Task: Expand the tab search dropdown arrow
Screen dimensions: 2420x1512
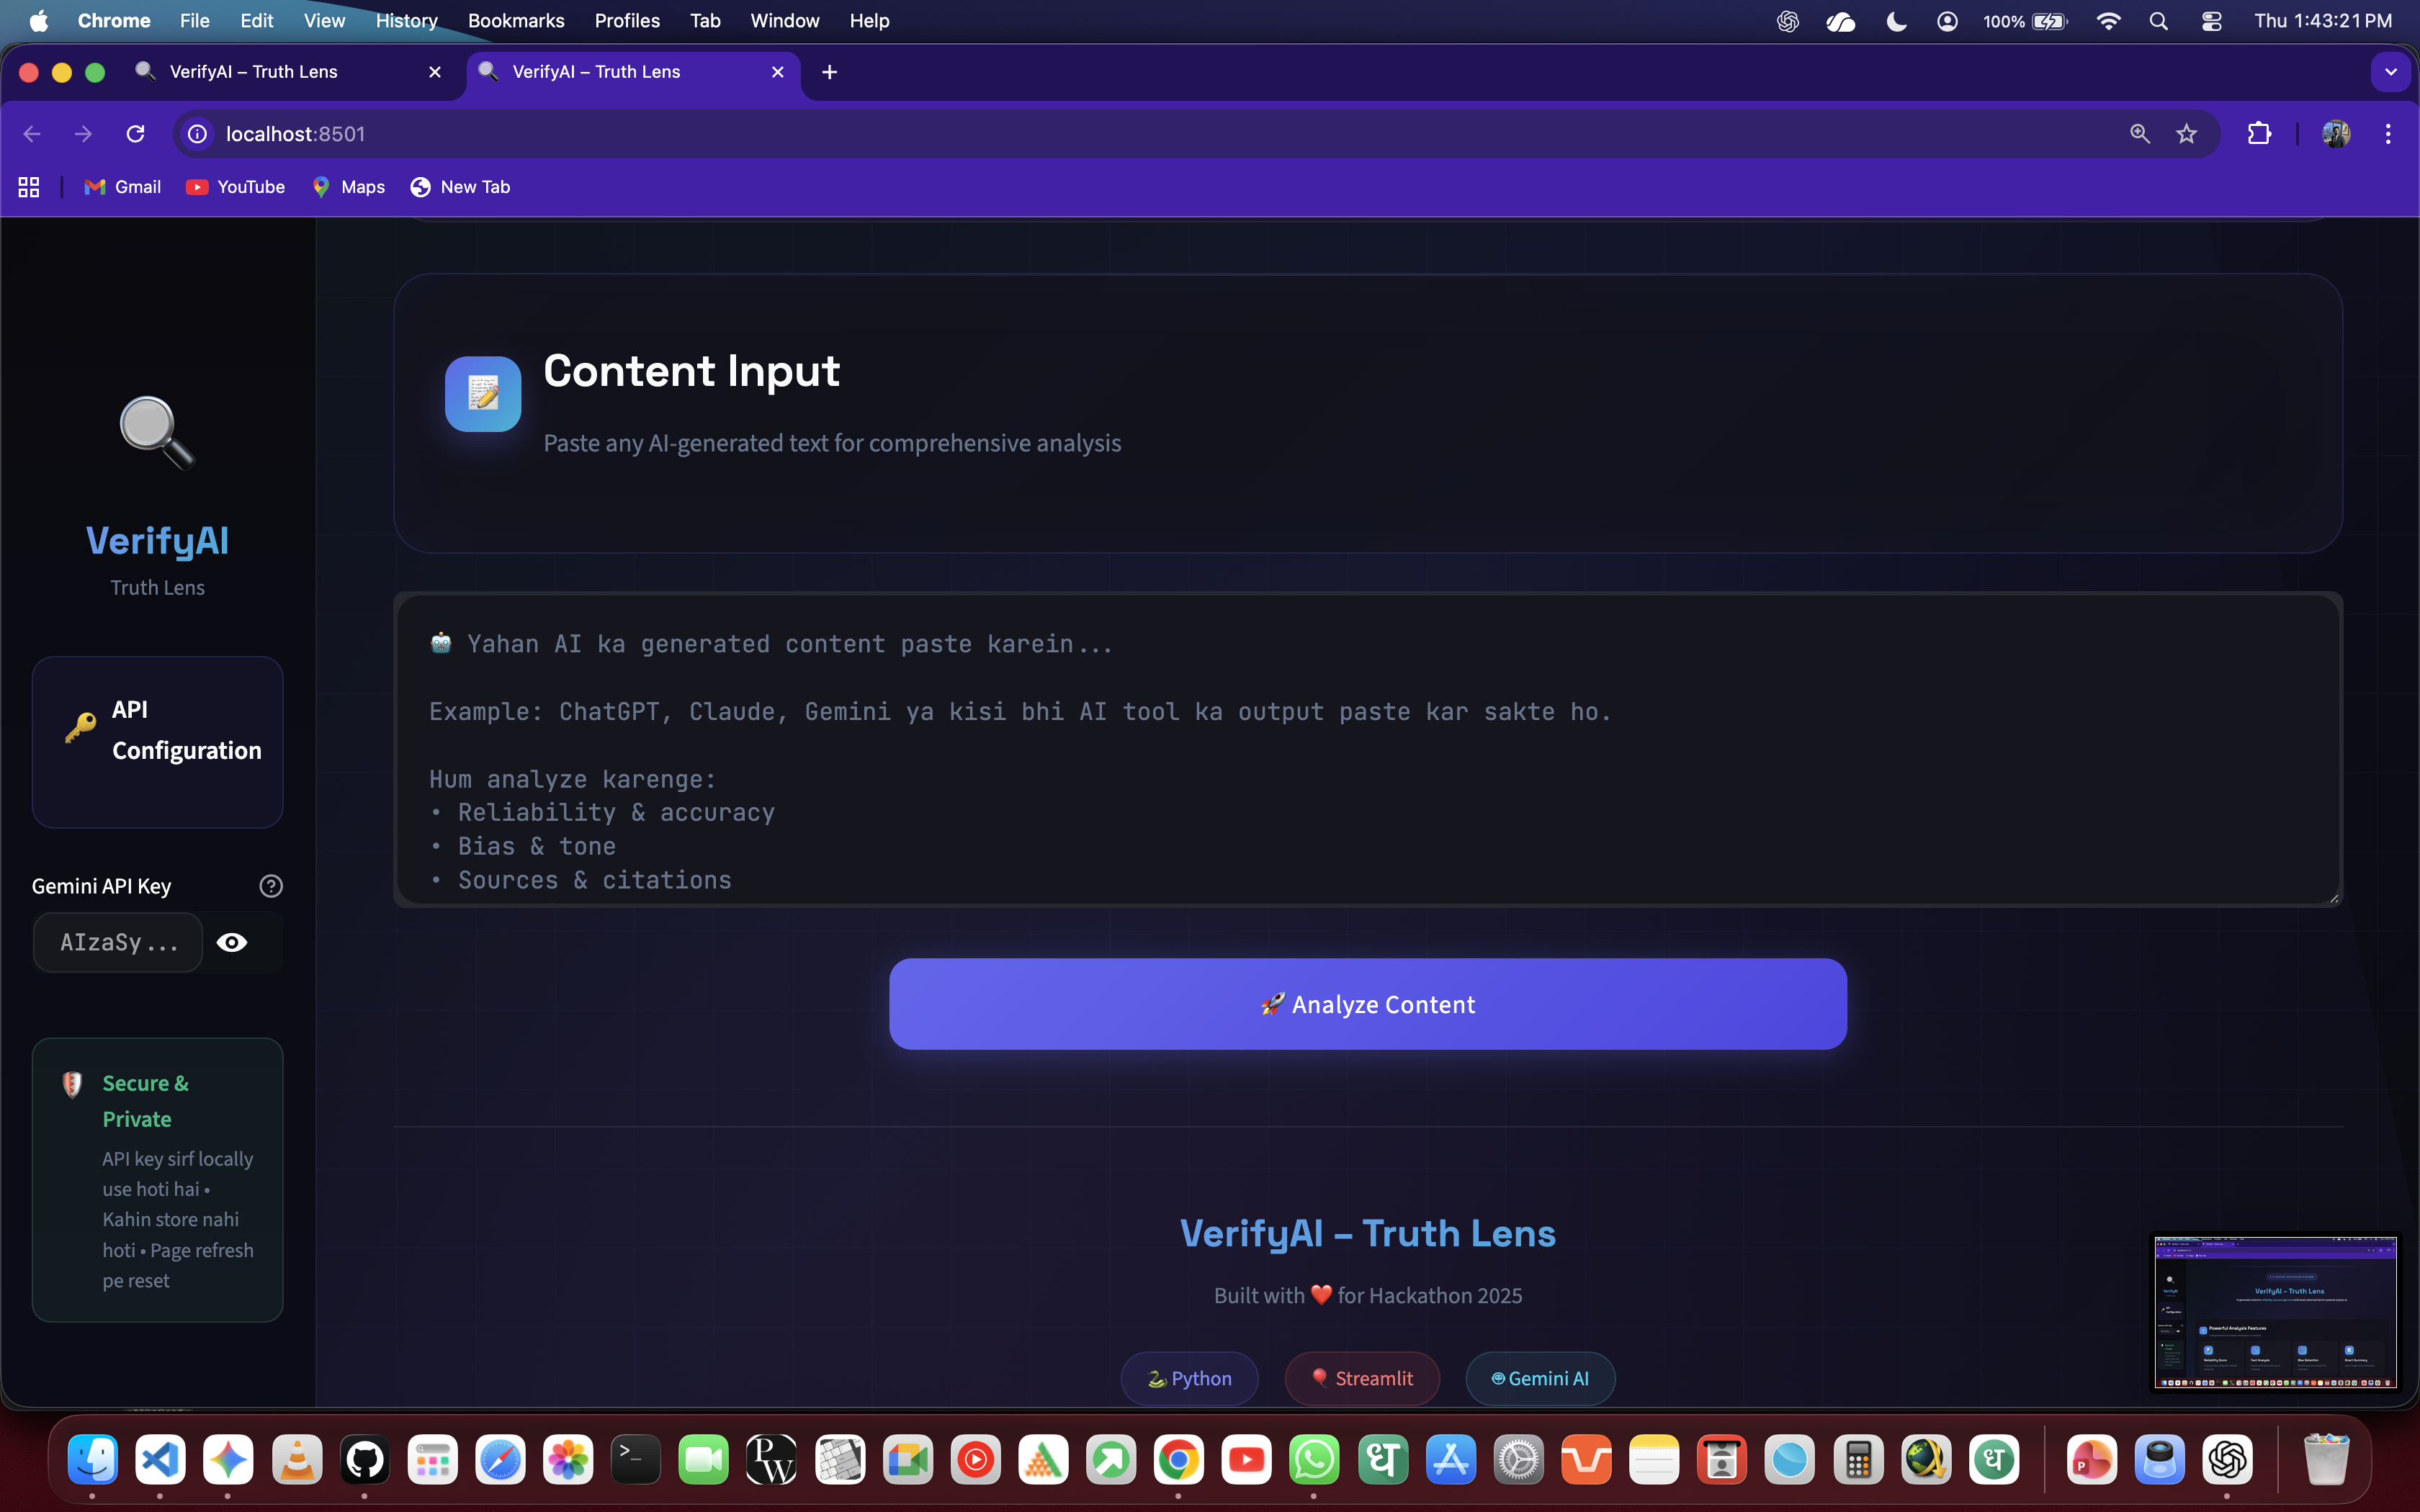Action: tap(2390, 72)
